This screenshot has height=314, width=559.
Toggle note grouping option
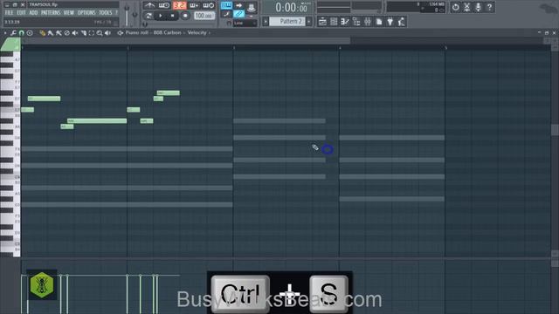click(238, 15)
